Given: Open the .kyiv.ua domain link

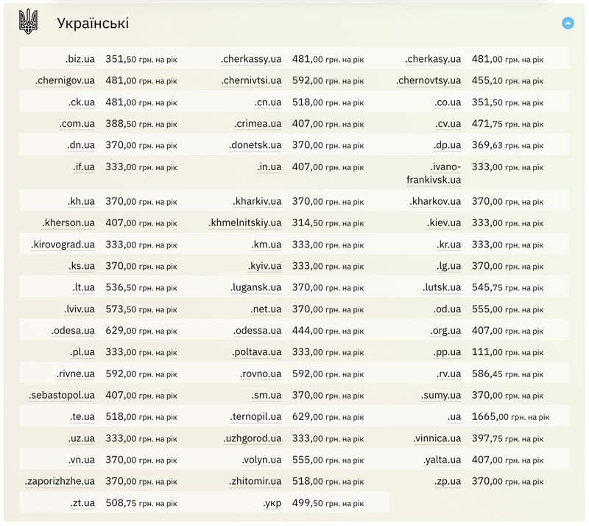Looking at the screenshot, I should (264, 266).
